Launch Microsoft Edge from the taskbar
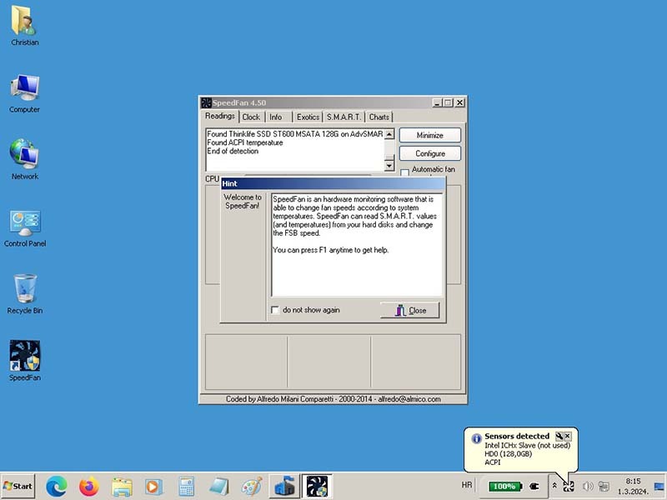The height and width of the screenshot is (500, 667). click(57, 486)
